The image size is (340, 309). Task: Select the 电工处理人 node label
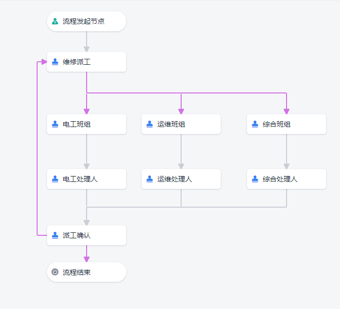[80, 179]
